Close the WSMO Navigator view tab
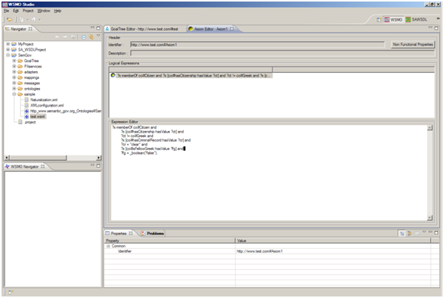The height and width of the screenshot is (298, 444). tap(43, 166)
